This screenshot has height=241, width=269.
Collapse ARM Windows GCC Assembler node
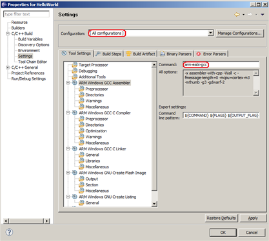(68, 83)
